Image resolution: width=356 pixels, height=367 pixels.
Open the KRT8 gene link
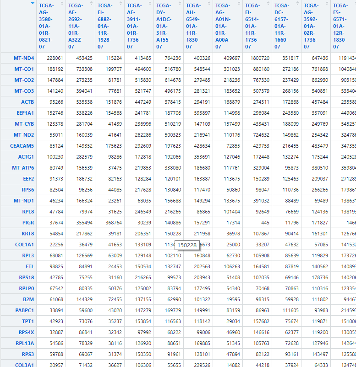click(28, 234)
